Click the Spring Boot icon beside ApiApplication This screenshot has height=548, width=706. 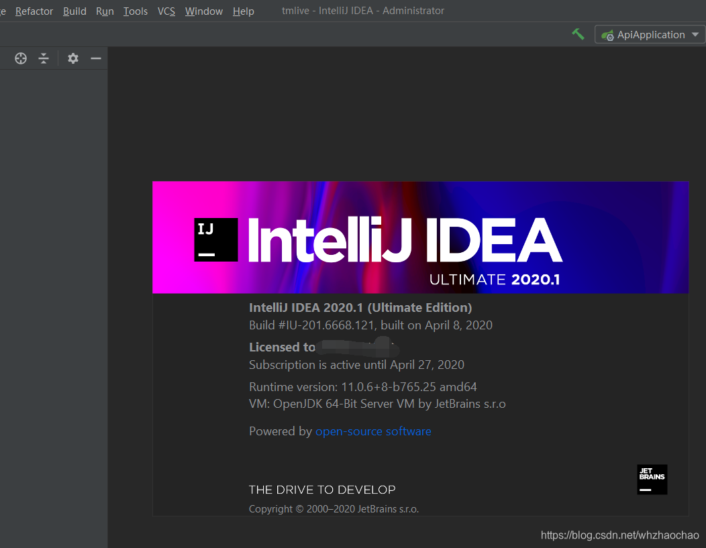click(609, 34)
